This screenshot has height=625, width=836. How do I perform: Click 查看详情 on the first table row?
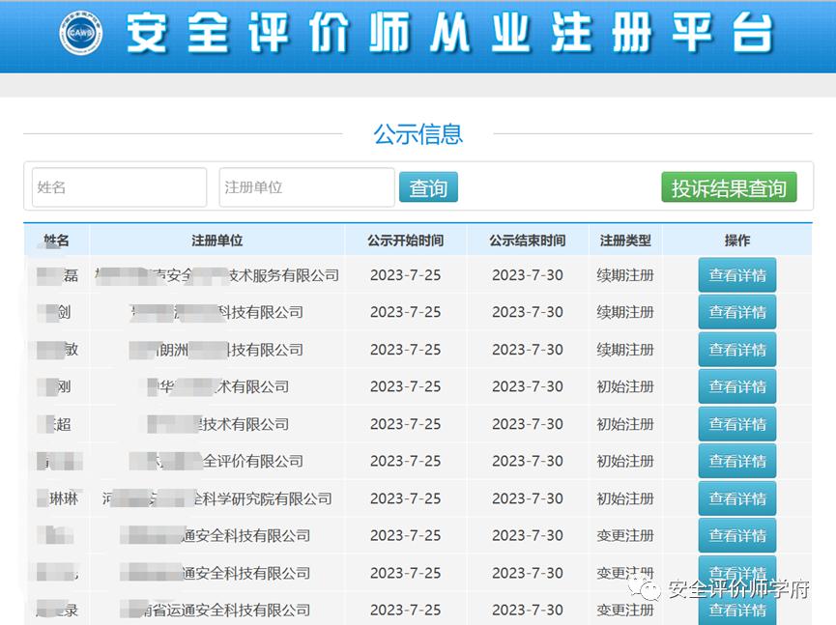737,274
